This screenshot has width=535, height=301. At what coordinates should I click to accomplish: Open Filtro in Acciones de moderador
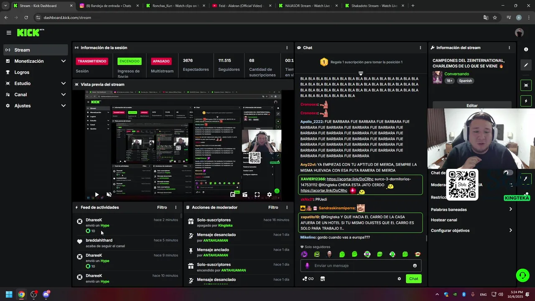coord(273,207)
